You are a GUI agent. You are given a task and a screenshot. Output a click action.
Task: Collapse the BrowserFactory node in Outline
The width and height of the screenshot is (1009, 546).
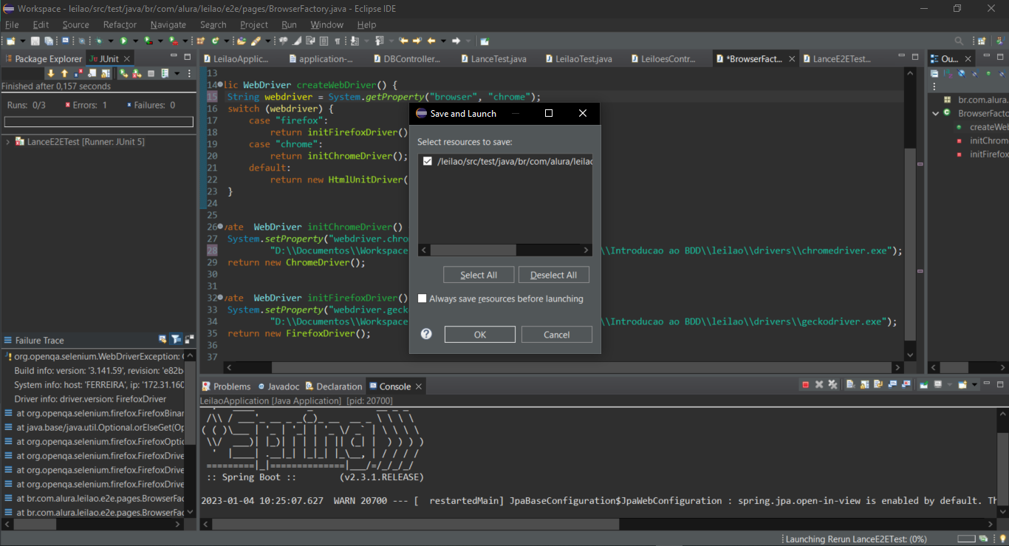[x=935, y=113]
